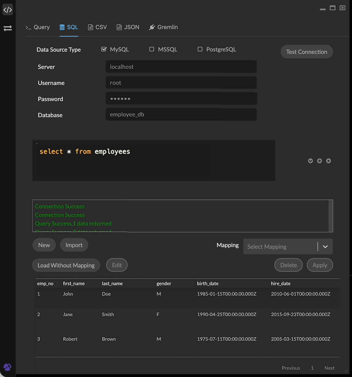
Task: Select the PostgreSQL data source checkbox
Action: point(200,49)
